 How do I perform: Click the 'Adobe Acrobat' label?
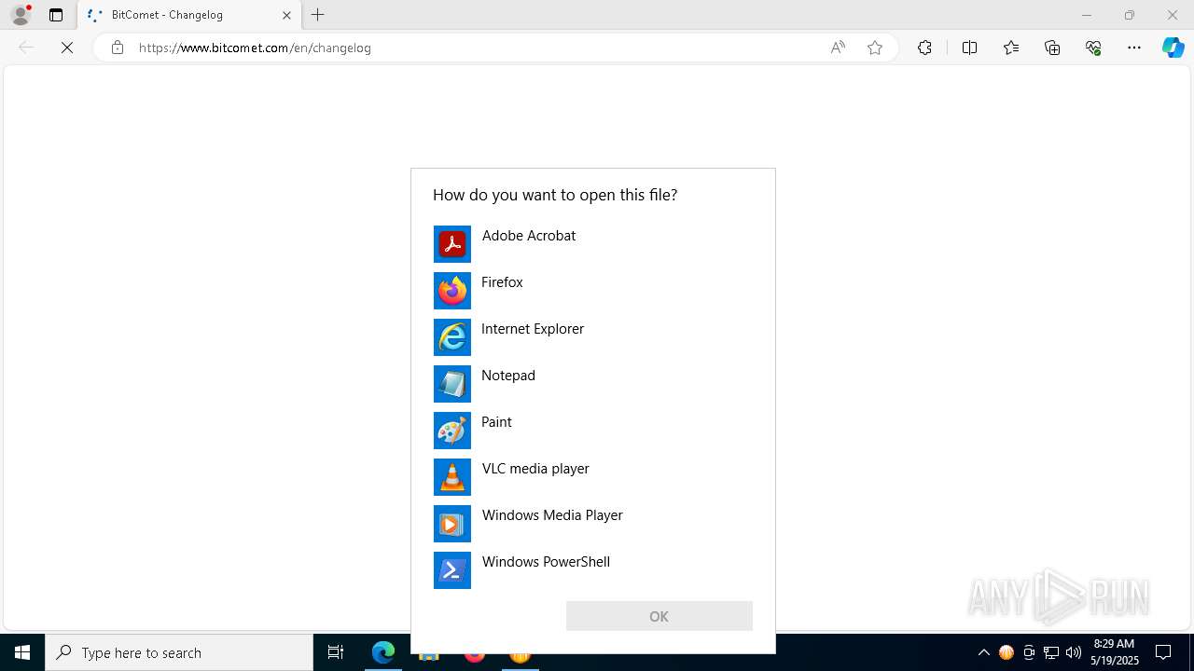tap(529, 236)
